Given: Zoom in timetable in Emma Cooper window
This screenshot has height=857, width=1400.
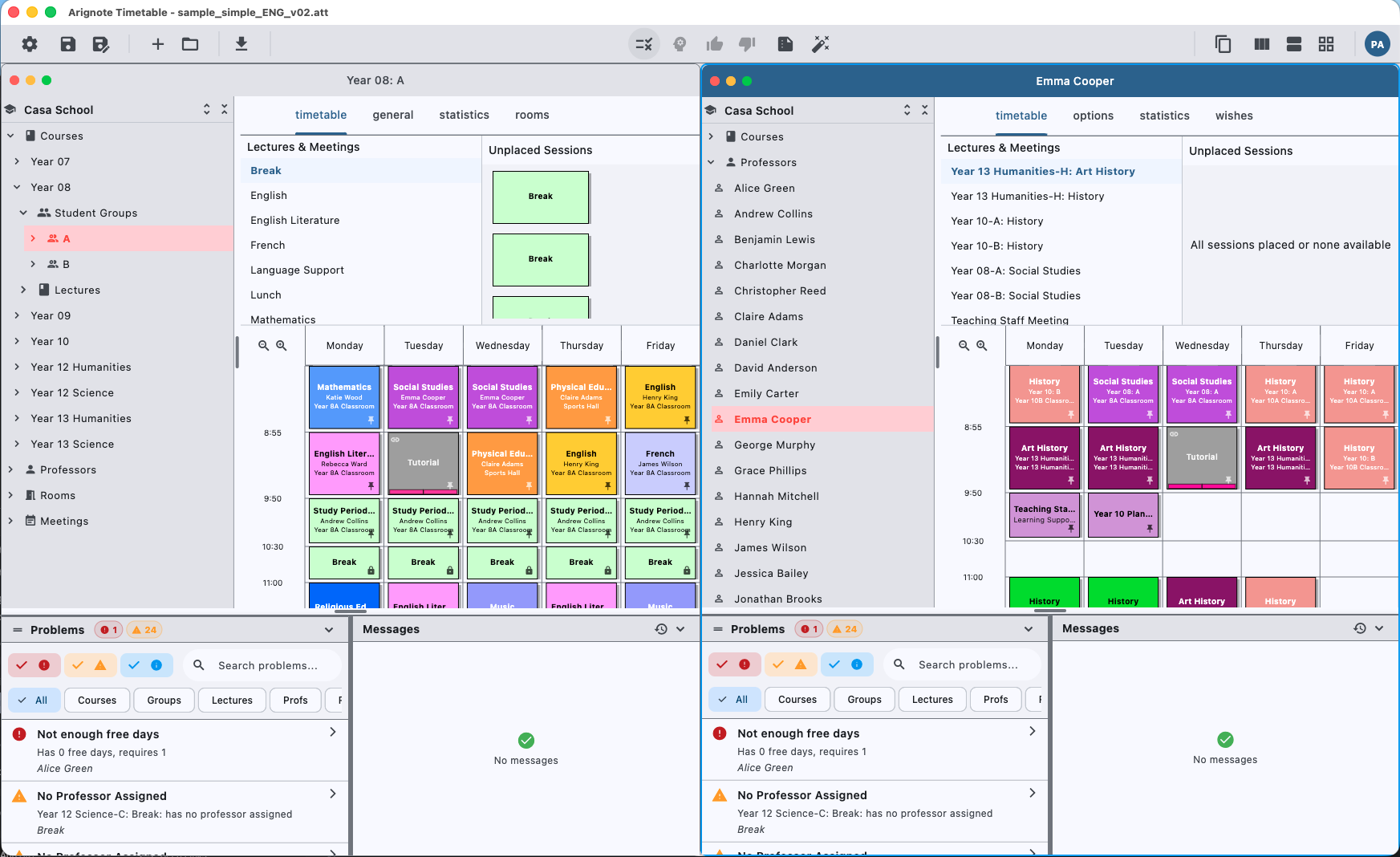Looking at the screenshot, I should click(x=981, y=345).
